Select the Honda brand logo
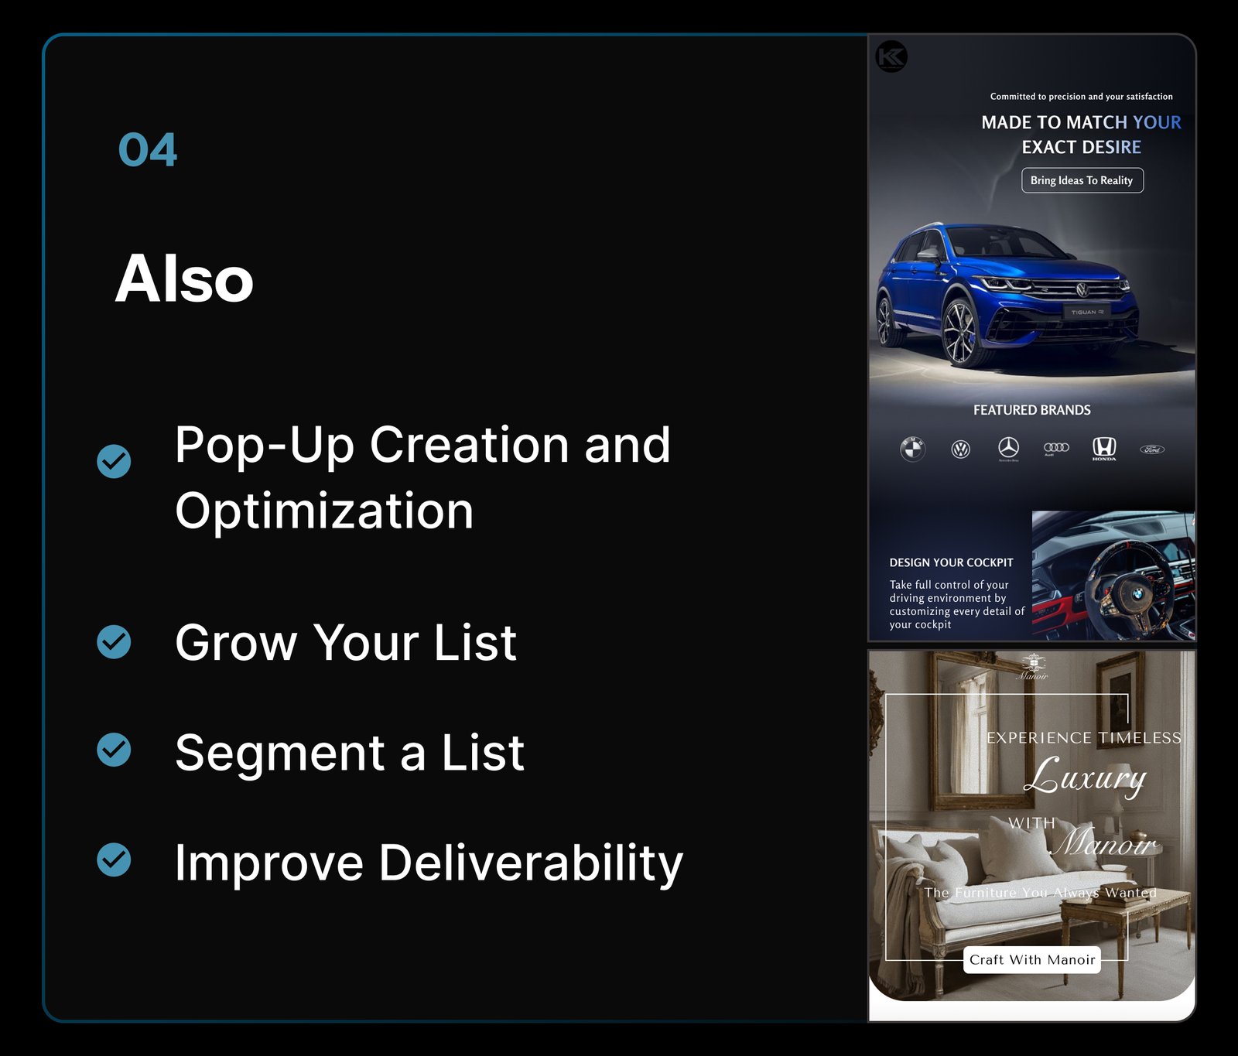 (x=1104, y=448)
